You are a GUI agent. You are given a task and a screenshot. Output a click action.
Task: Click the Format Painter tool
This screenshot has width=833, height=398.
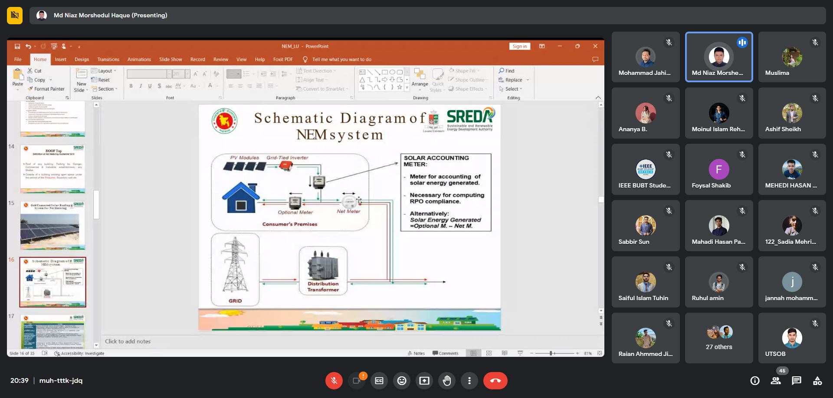tap(46, 89)
